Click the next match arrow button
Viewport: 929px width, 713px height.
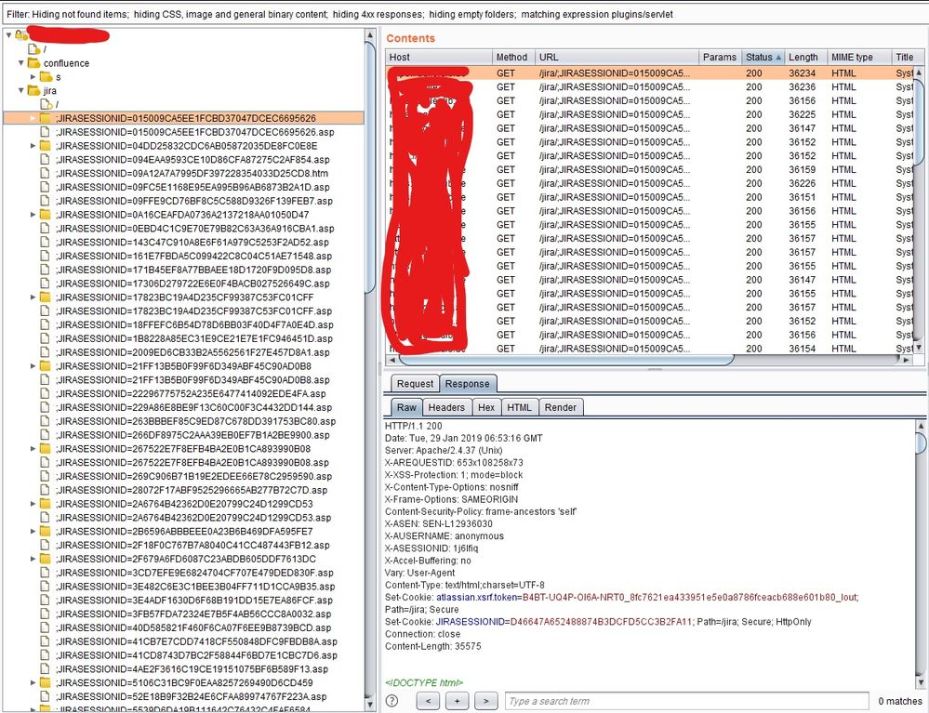coord(485,701)
